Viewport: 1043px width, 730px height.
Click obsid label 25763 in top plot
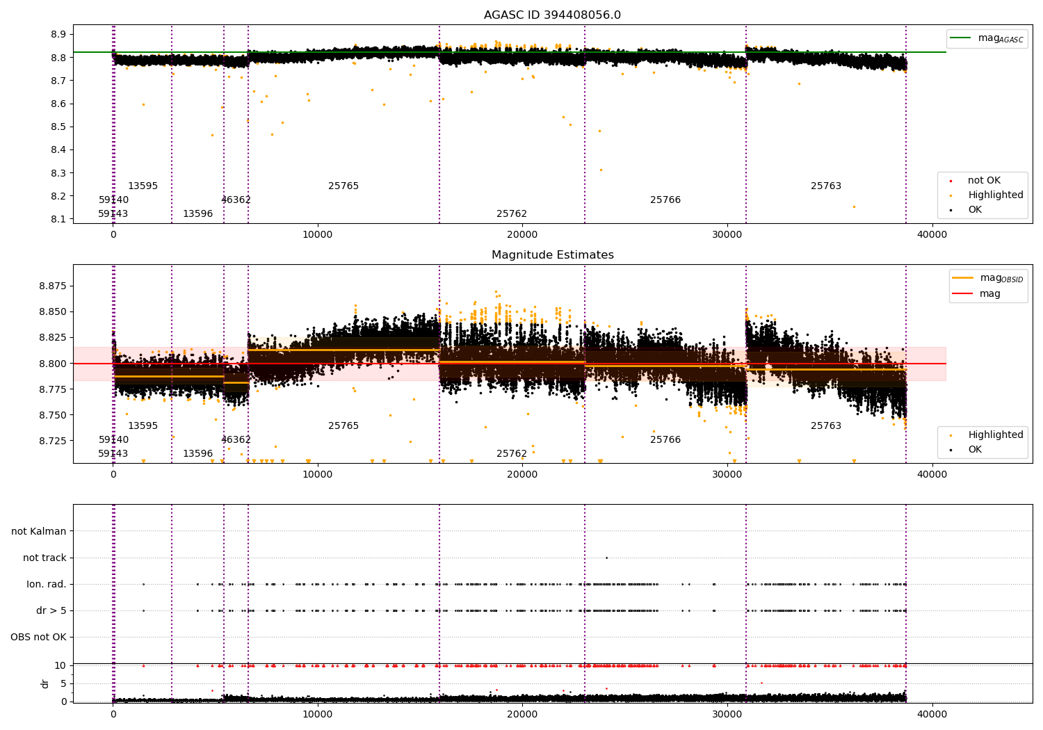[826, 186]
